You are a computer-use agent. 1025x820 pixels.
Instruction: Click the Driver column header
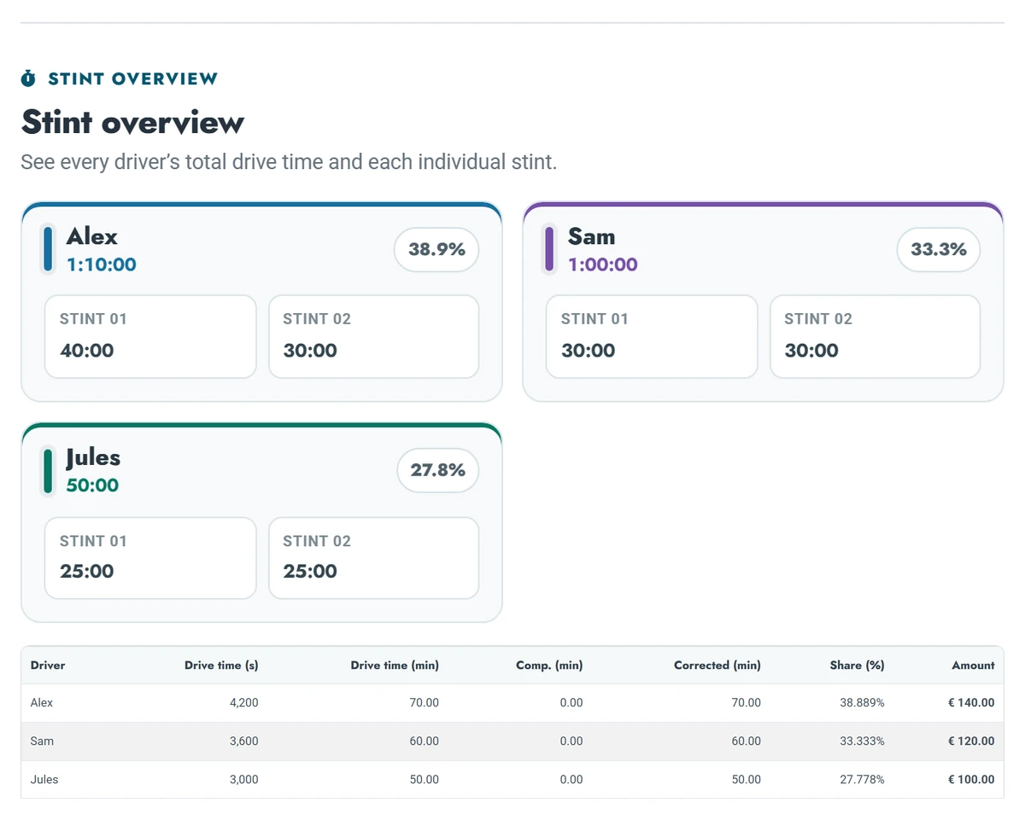coord(48,666)
